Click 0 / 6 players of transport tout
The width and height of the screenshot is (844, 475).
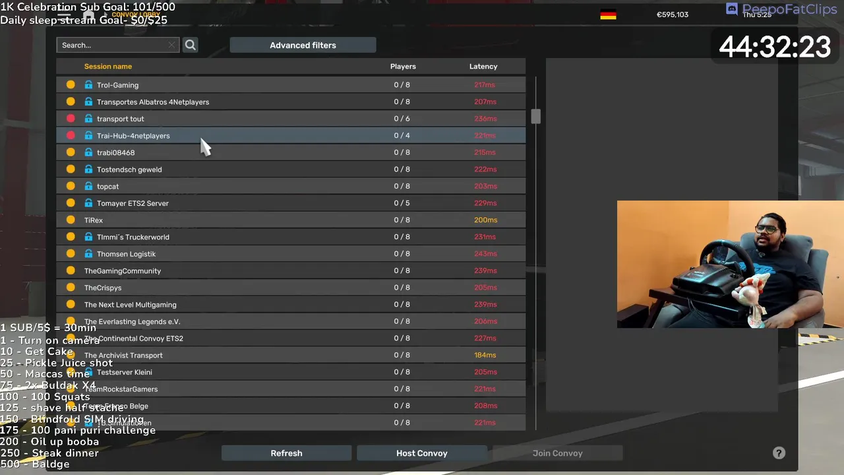pyautogui.click(x=402, y=119)
